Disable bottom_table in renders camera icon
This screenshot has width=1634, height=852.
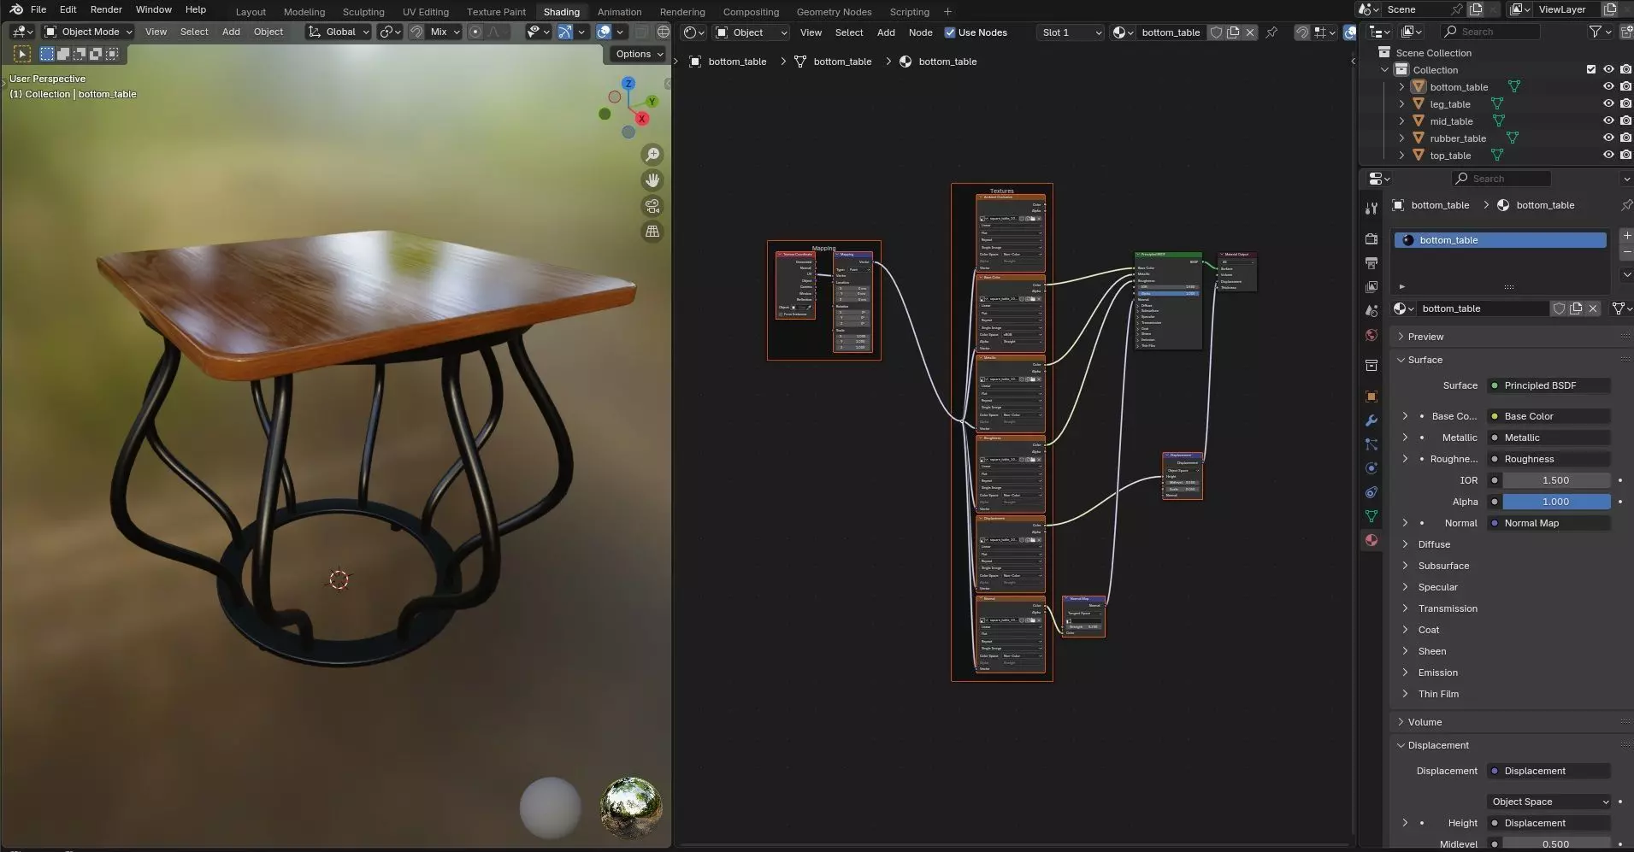[1625, 86]
